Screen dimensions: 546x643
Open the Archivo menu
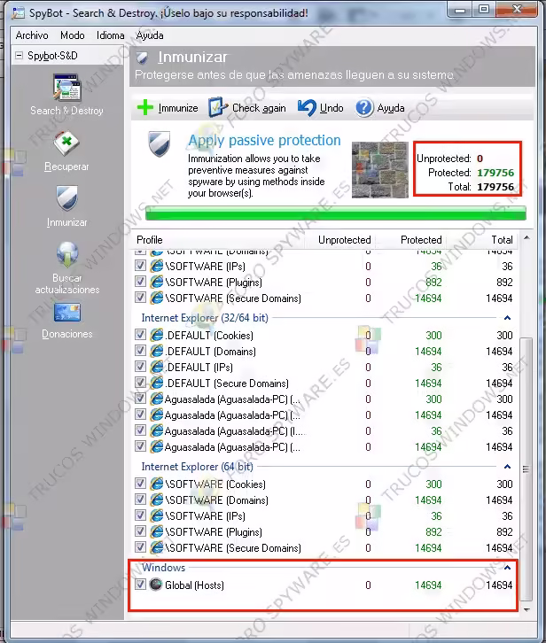point(32,35)
